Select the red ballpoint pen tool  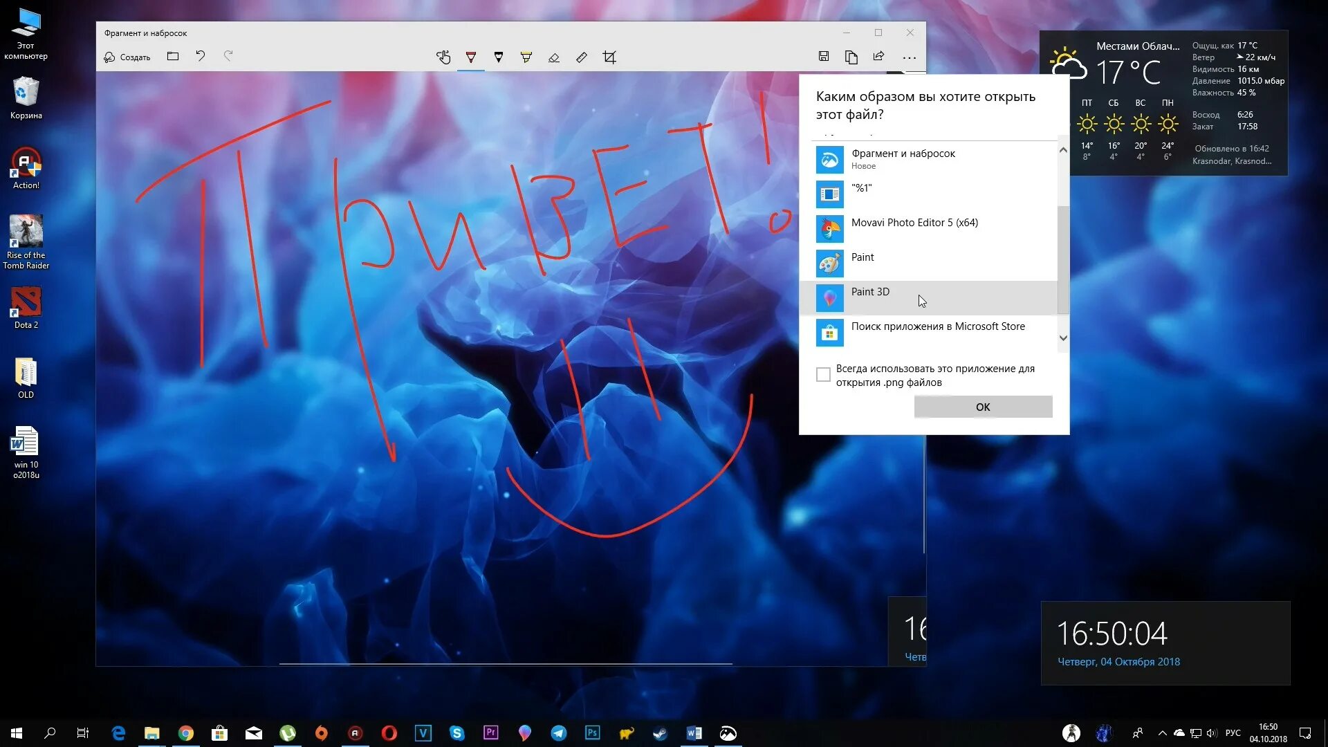[x=471, y=57]
